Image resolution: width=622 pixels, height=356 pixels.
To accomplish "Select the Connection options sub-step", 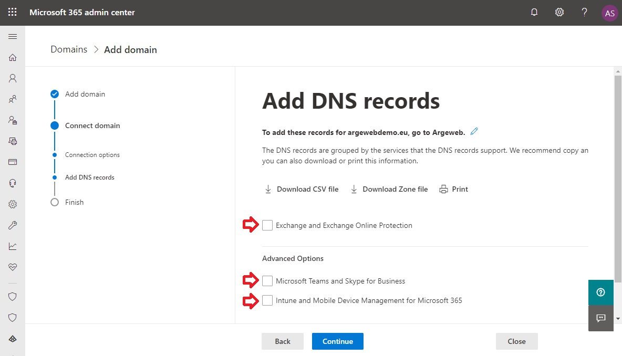I will coord(87,154).
